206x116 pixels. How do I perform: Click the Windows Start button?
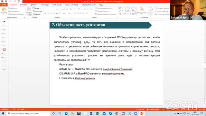[3, 113]
